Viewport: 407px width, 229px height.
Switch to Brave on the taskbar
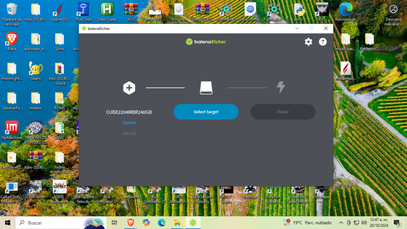coord(130,223)
